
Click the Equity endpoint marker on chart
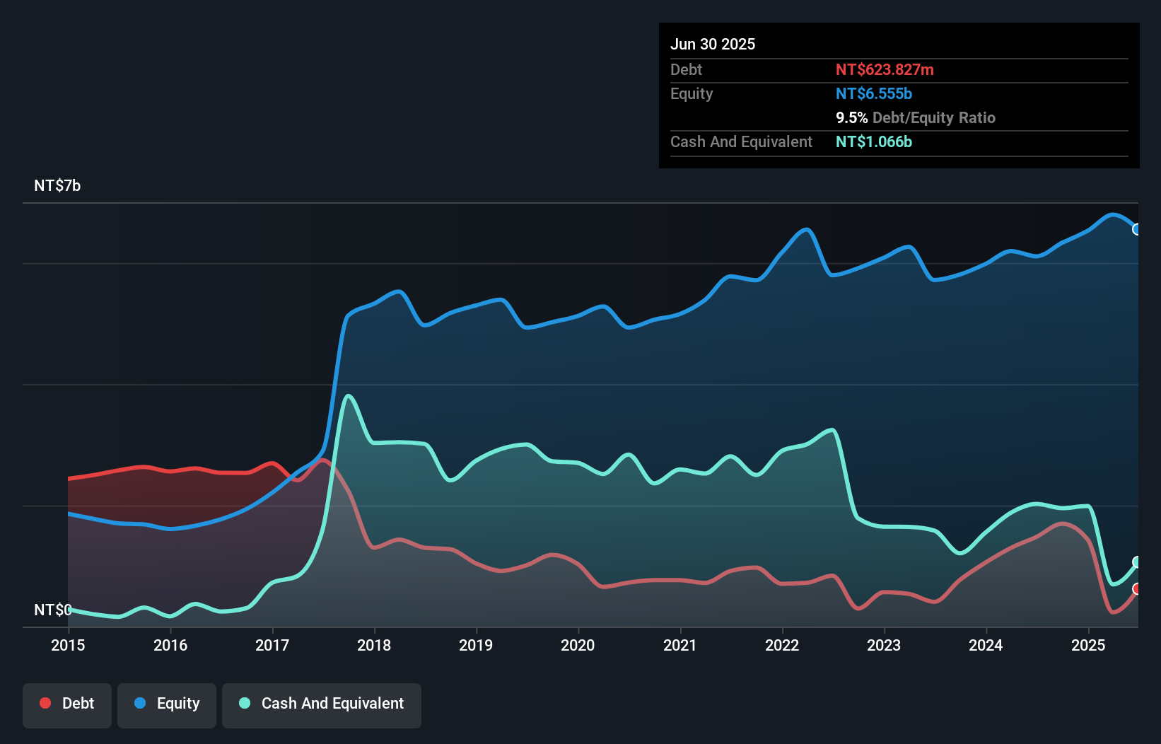[1137, 229]
